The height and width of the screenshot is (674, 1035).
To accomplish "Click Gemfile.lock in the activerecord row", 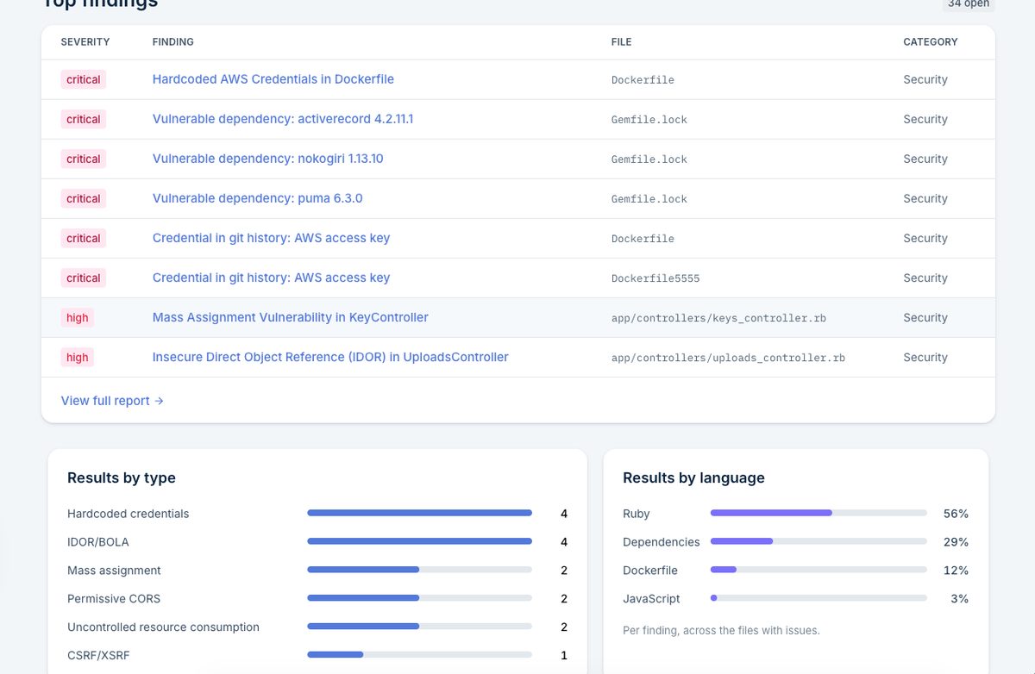I will tap(649, 120).
